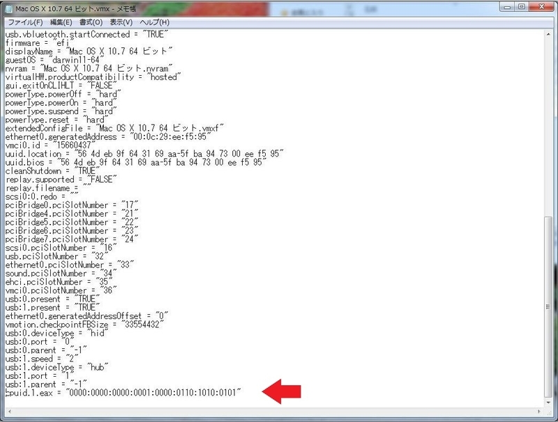Open the 表示(V) menu
558x422 pixels.
click(x=121, y=22)
